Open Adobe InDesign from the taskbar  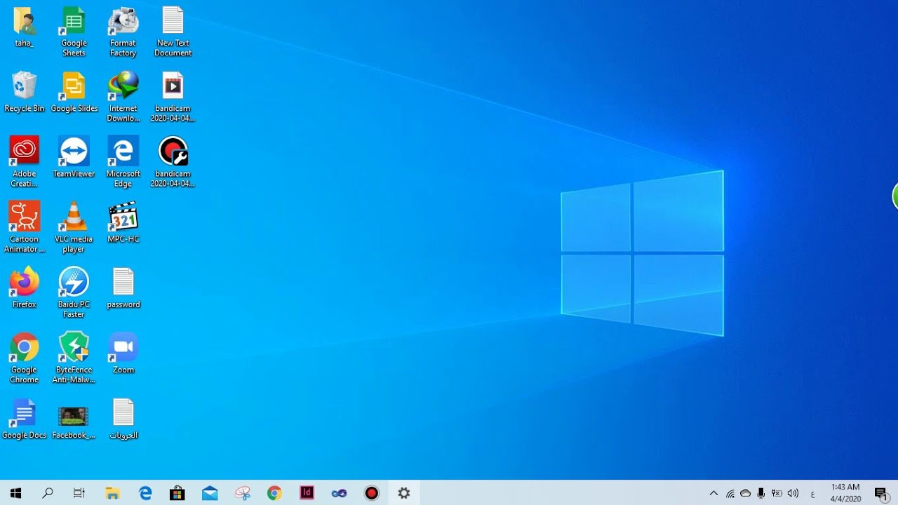307,493
